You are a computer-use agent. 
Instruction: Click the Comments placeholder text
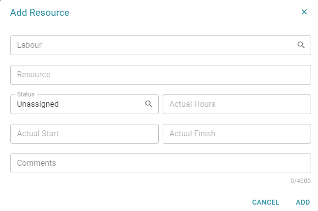pos(36,163)
